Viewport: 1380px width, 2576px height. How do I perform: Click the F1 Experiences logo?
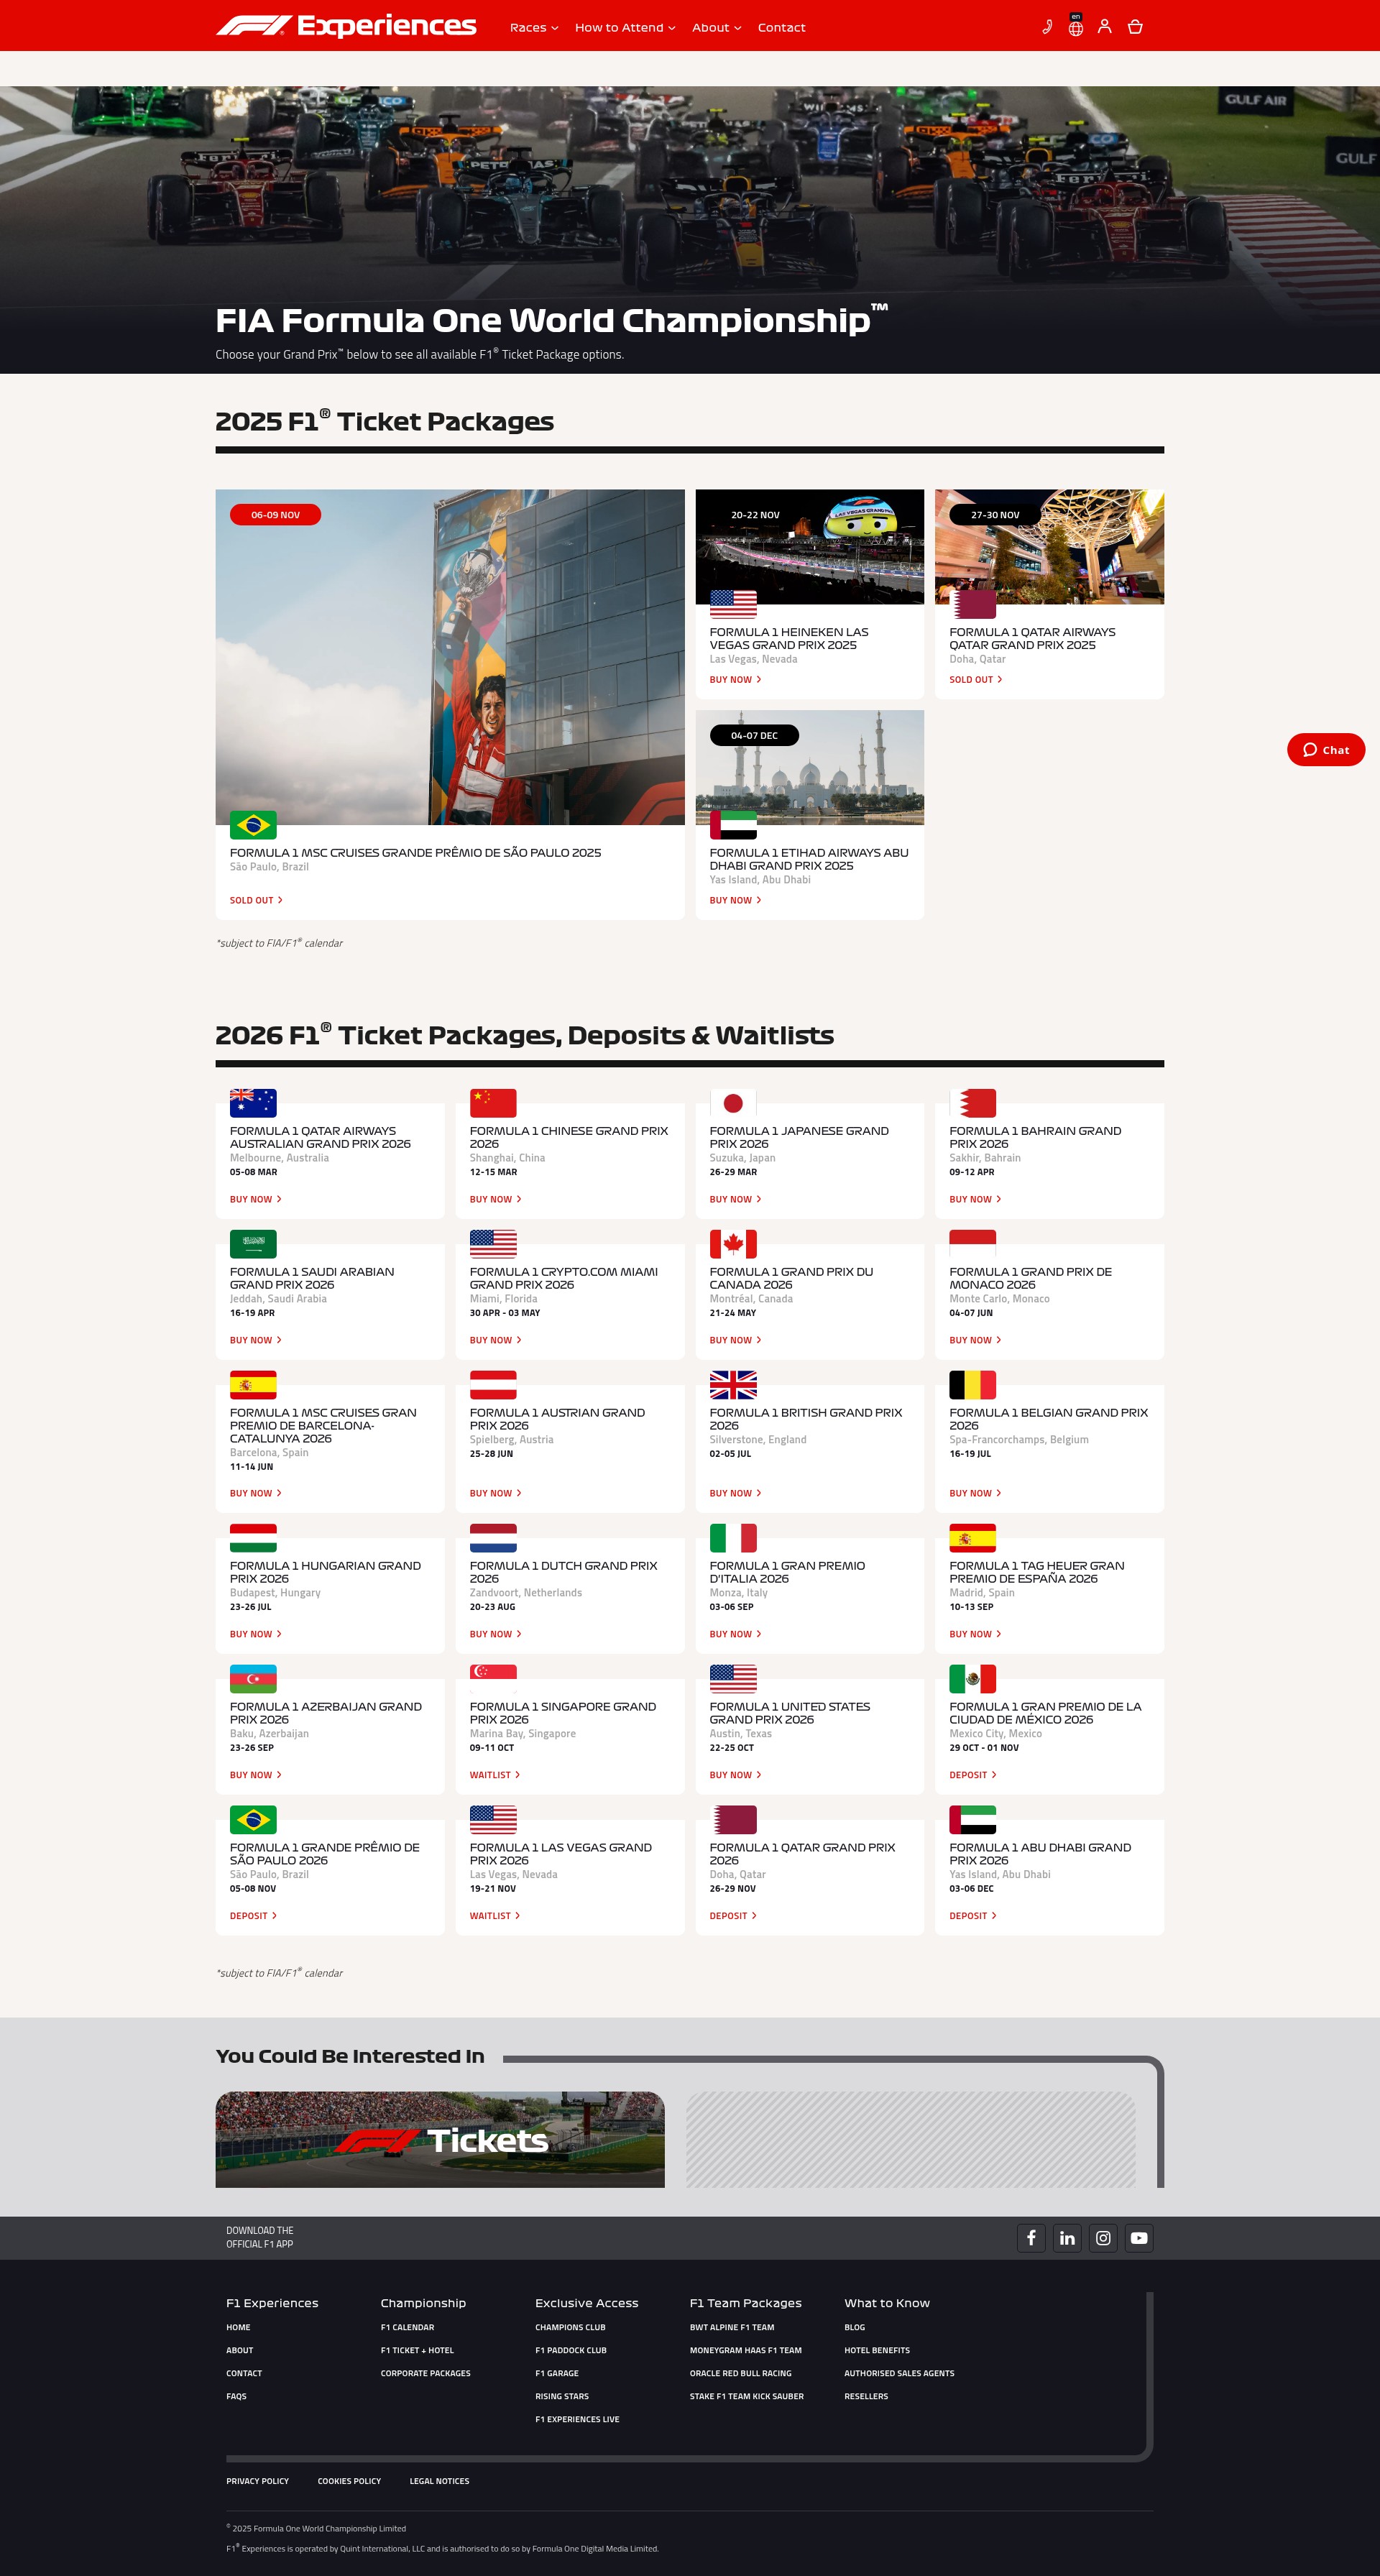(x=346, y=26)
